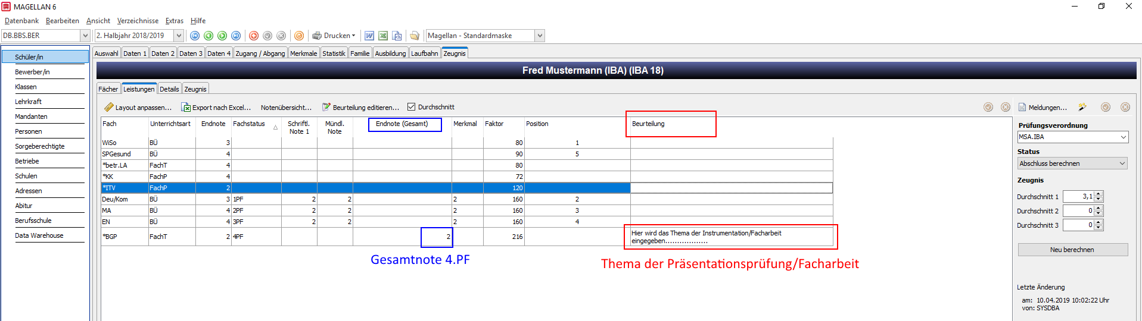Image resolution: width=1142 pixels, height=321 pixels.
Task: Decrease Durchschnitt 2 with down arrow
Action: tap(1099, 213)
